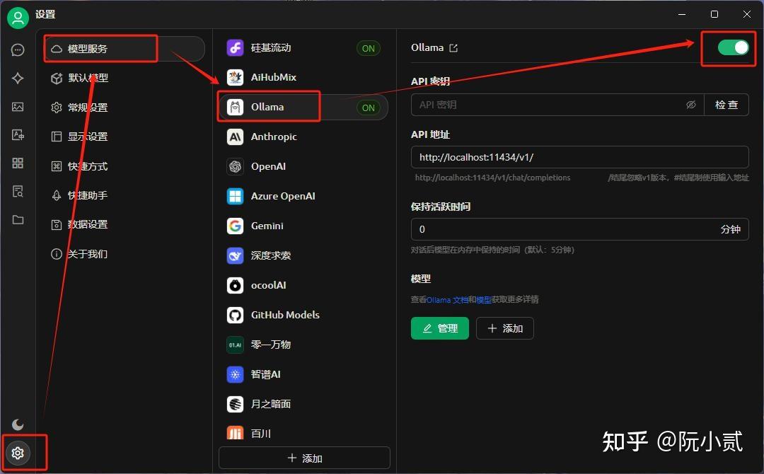The image size is (764, 474).
Task: Select the 月之暗面 provider
Action: coord(303,405)
